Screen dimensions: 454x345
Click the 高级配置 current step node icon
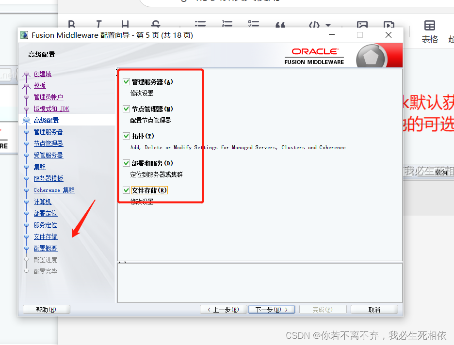point(26,120)
